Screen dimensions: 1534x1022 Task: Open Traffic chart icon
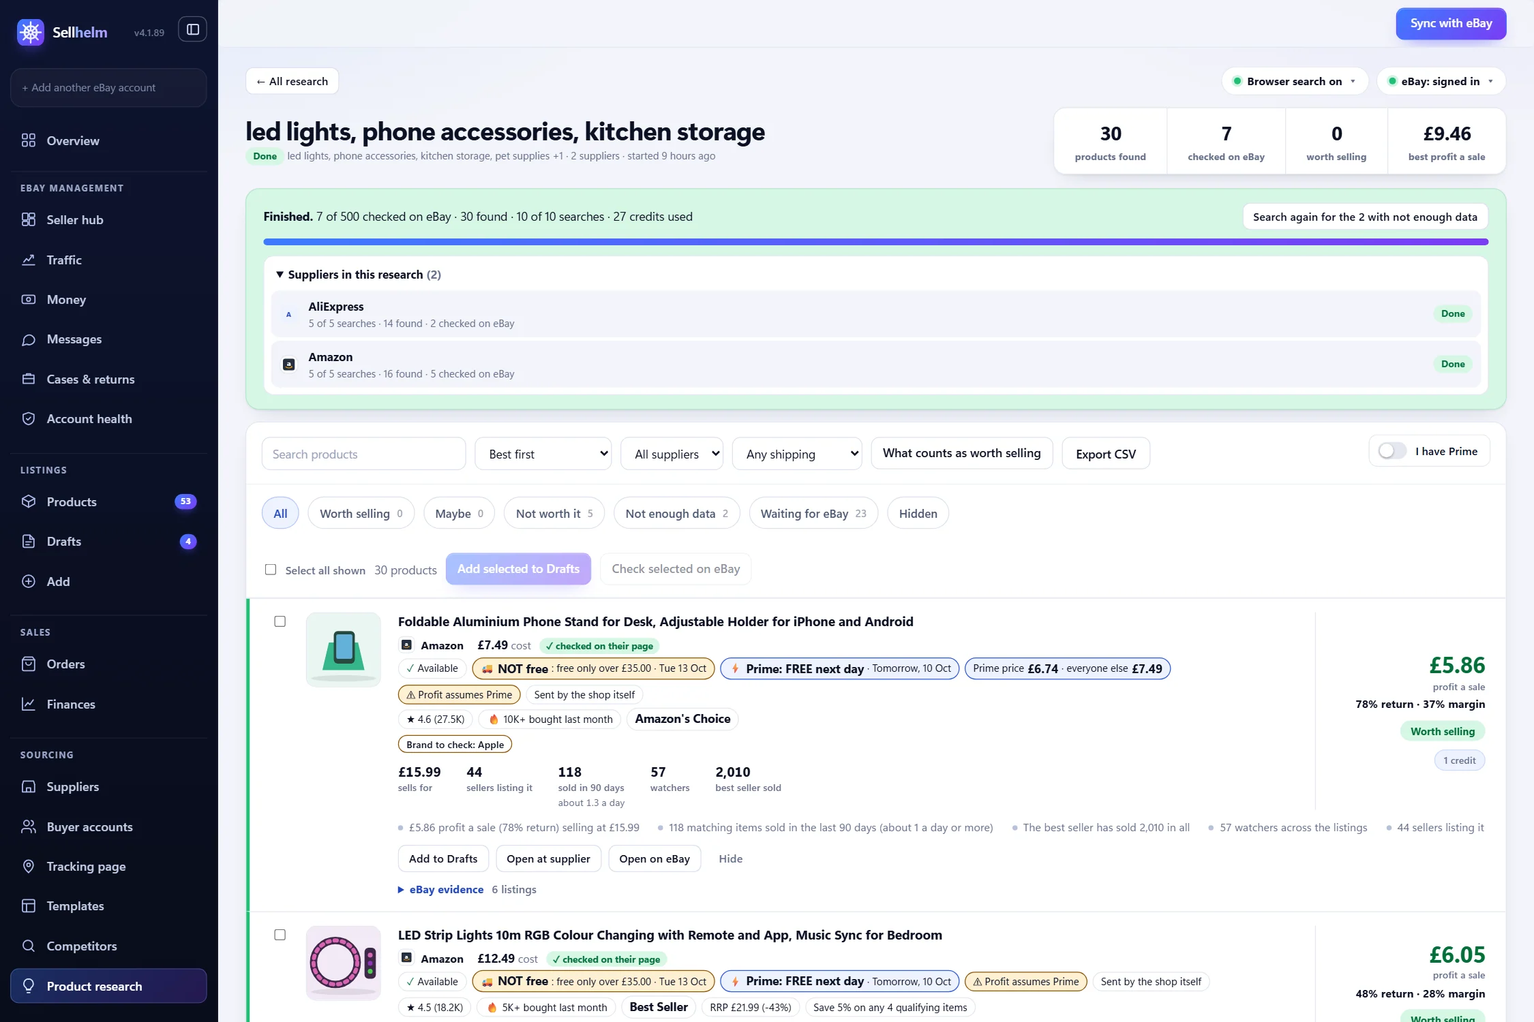pyautogui.click(x=29, y=260)
